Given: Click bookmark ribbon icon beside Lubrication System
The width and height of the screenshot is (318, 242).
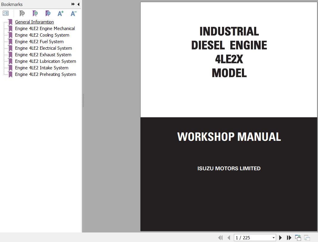Looking at the screenshot, I should (10, 61).
